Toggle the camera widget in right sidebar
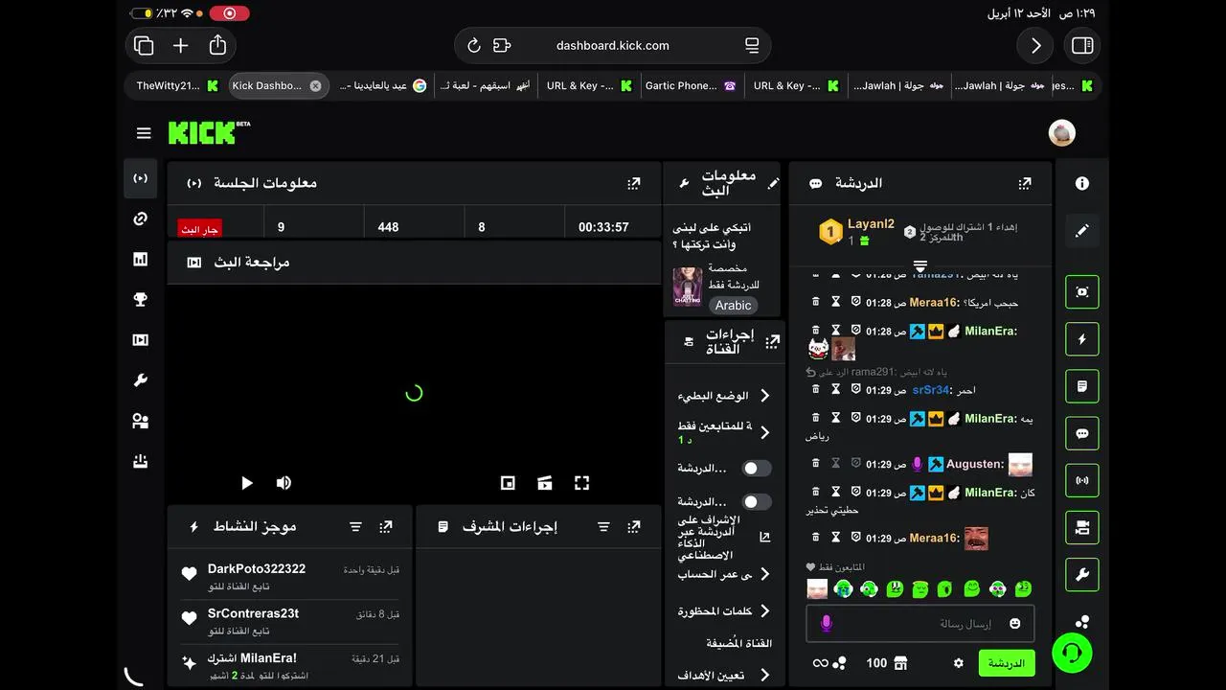The image size is (1226, 690). pos(1082,528)
